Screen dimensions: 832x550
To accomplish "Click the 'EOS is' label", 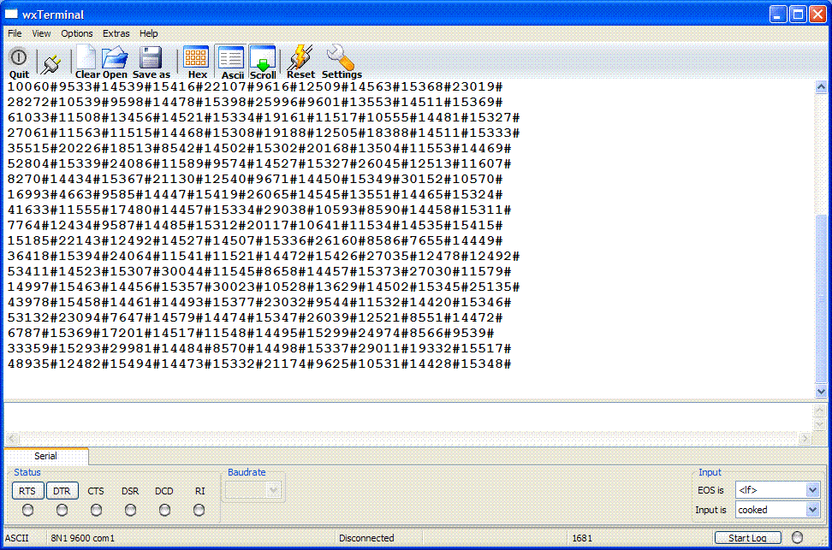I will 710,490.
